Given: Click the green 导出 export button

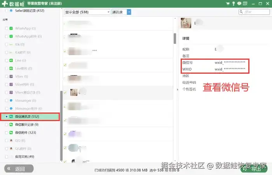Looking at the screenshot, I should [x=254, y=169].
